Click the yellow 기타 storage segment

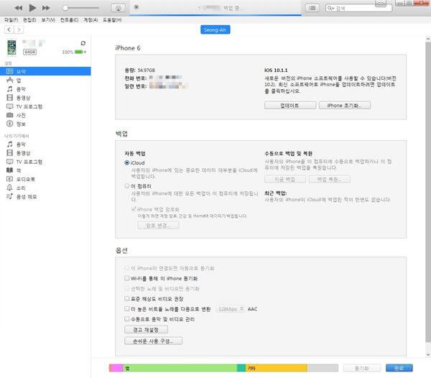(277, 368)
